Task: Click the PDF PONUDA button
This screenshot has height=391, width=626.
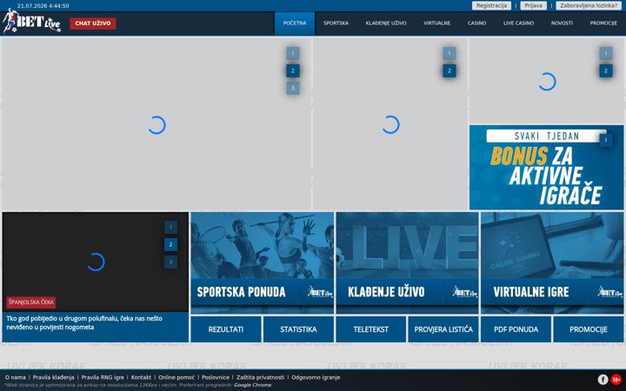Action: pos(516,329)
